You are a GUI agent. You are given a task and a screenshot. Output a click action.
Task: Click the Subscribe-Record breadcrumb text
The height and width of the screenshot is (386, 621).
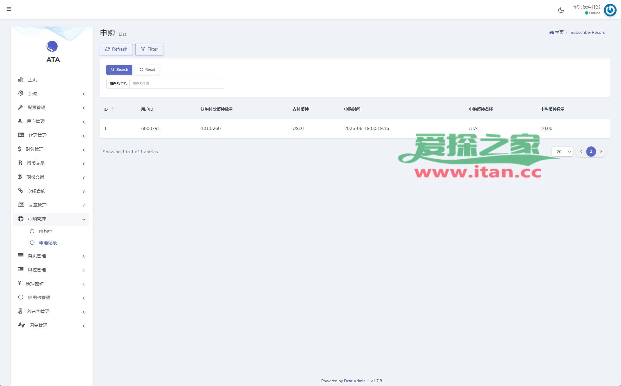(588, 32)
